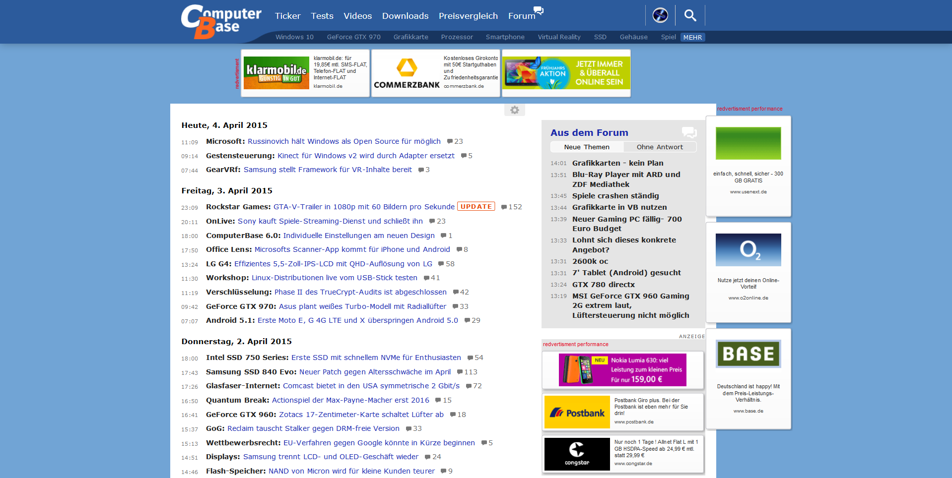952x478 pixels.
Task: Open the Spiel topic link
Action: (668, 37)
